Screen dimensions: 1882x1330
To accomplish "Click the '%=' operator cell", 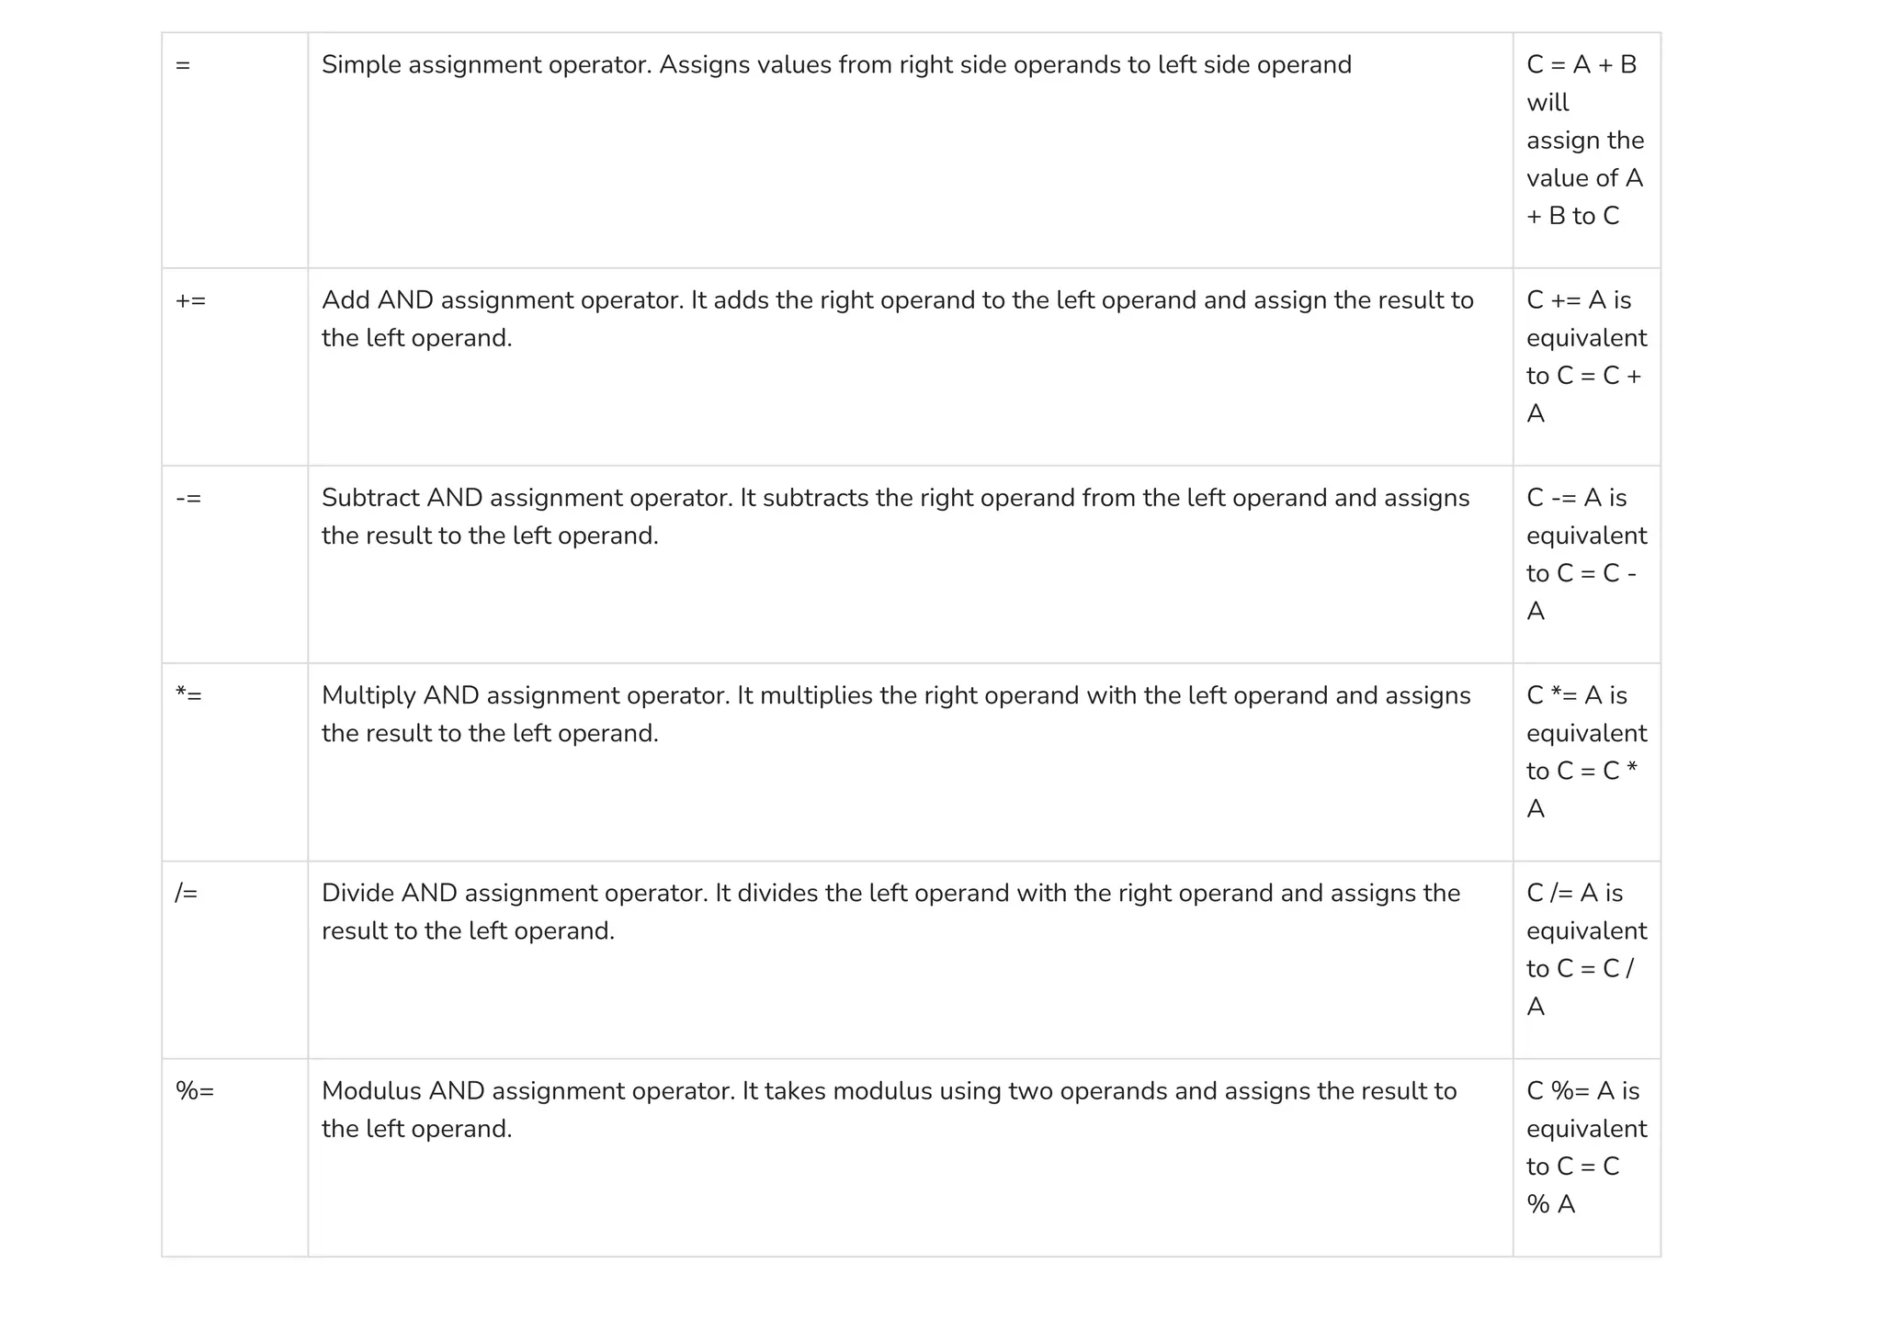I will click(195, 1091).
